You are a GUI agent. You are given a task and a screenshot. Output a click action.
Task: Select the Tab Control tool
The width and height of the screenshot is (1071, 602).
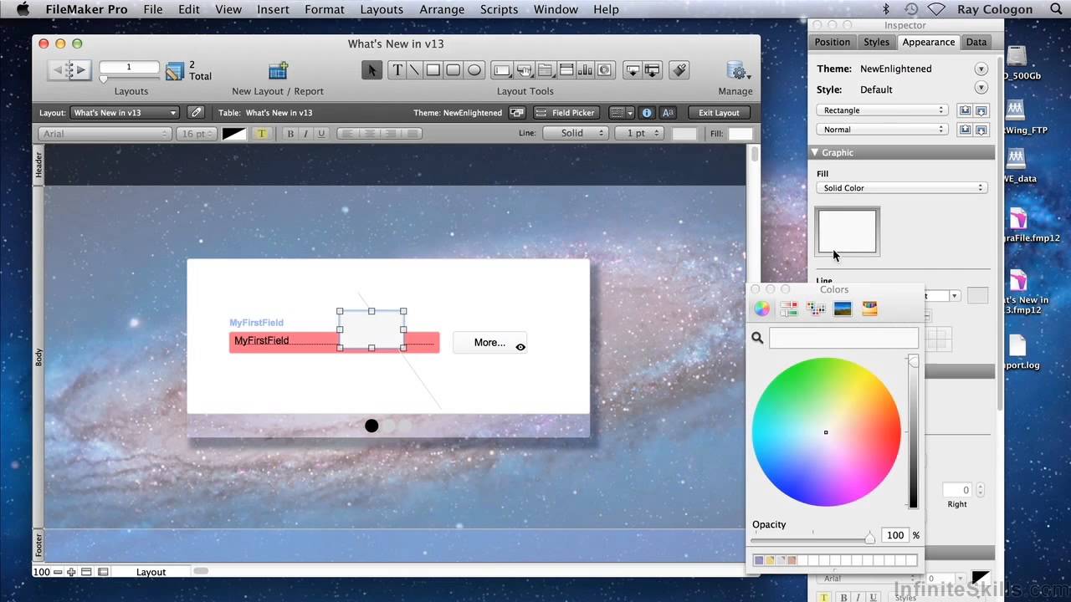pos(545,70)
